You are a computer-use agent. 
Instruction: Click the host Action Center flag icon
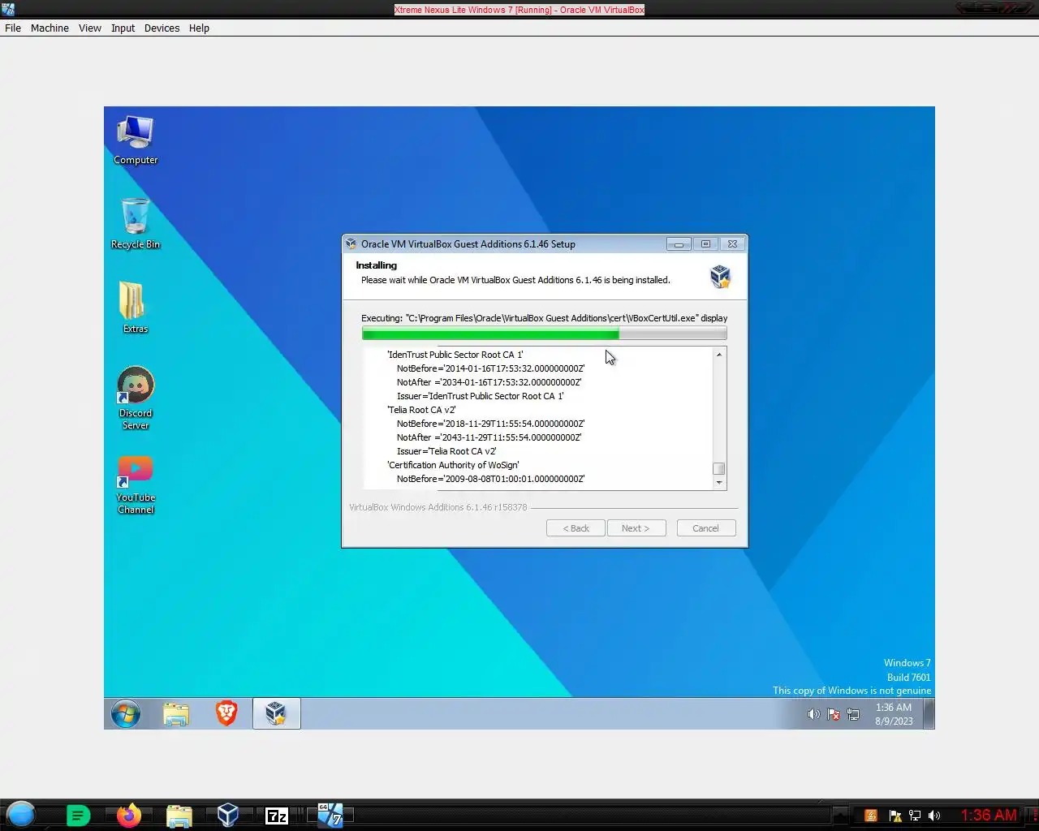click(895, 816)
